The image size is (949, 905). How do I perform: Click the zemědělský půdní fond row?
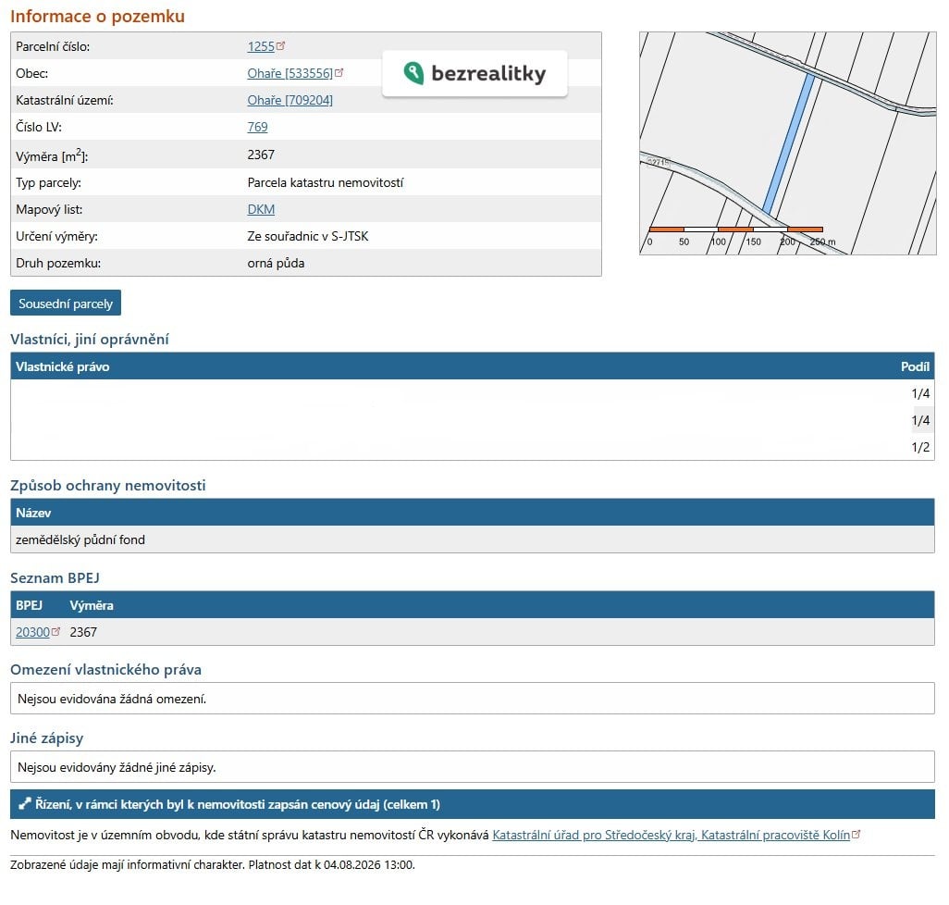pos(473,539)
